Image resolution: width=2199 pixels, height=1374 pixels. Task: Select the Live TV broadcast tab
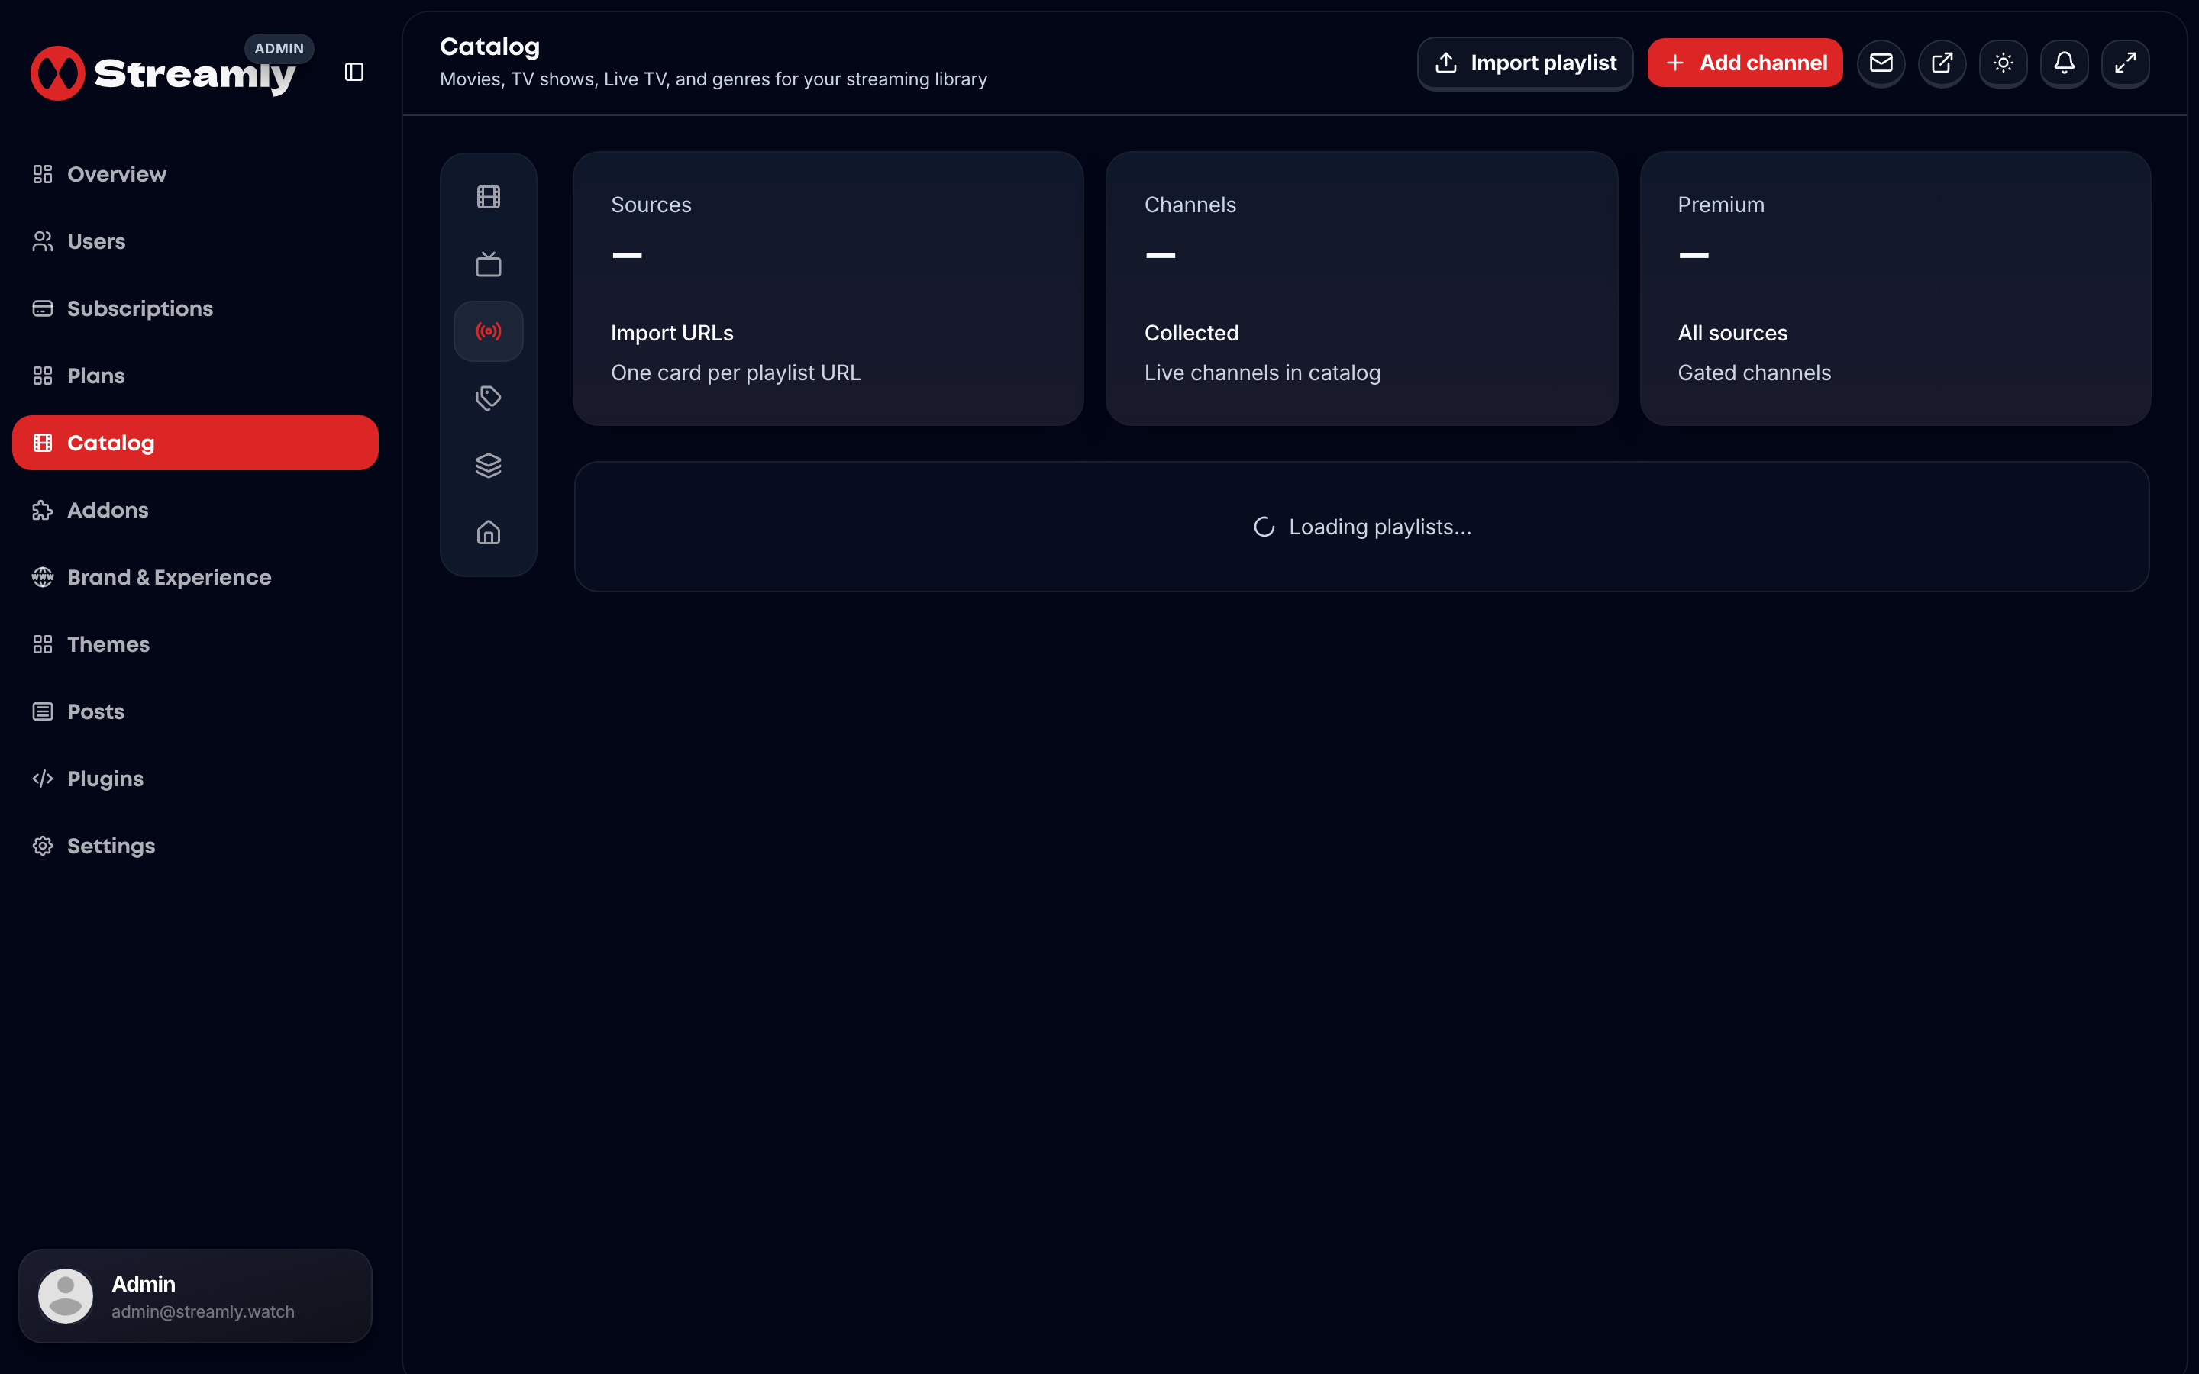(489, 332)
